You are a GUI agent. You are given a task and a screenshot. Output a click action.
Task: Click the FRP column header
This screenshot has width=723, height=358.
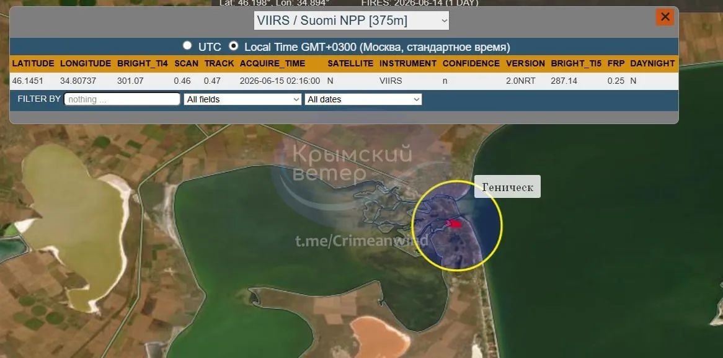coord(616,64)
